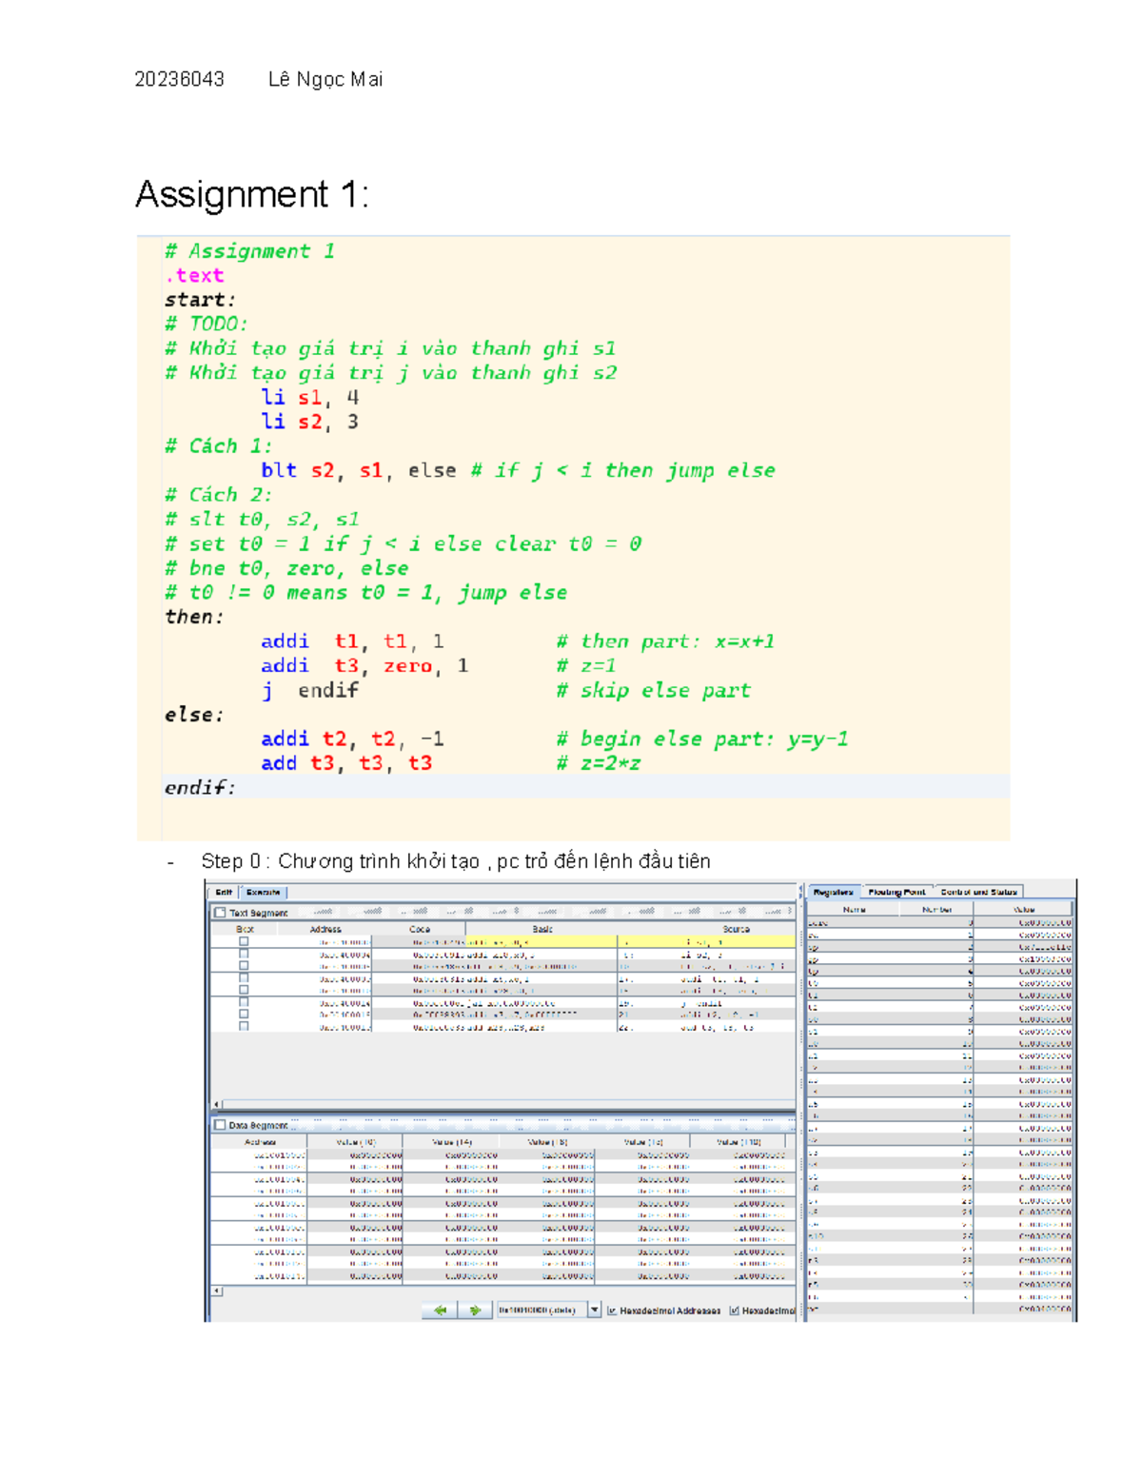Viewport: 1142px width, 1478px height.
Task: Open the Control and Status tab
Action: 977,892
